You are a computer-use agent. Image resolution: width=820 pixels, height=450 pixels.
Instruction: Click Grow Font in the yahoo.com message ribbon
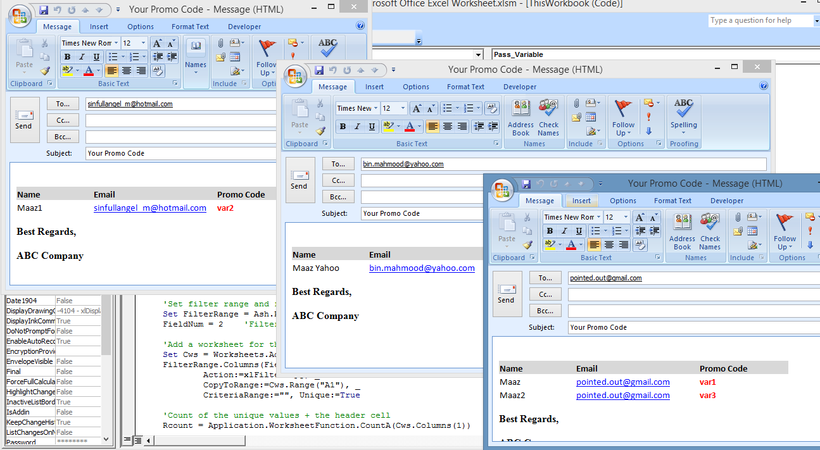pos(417,108)
